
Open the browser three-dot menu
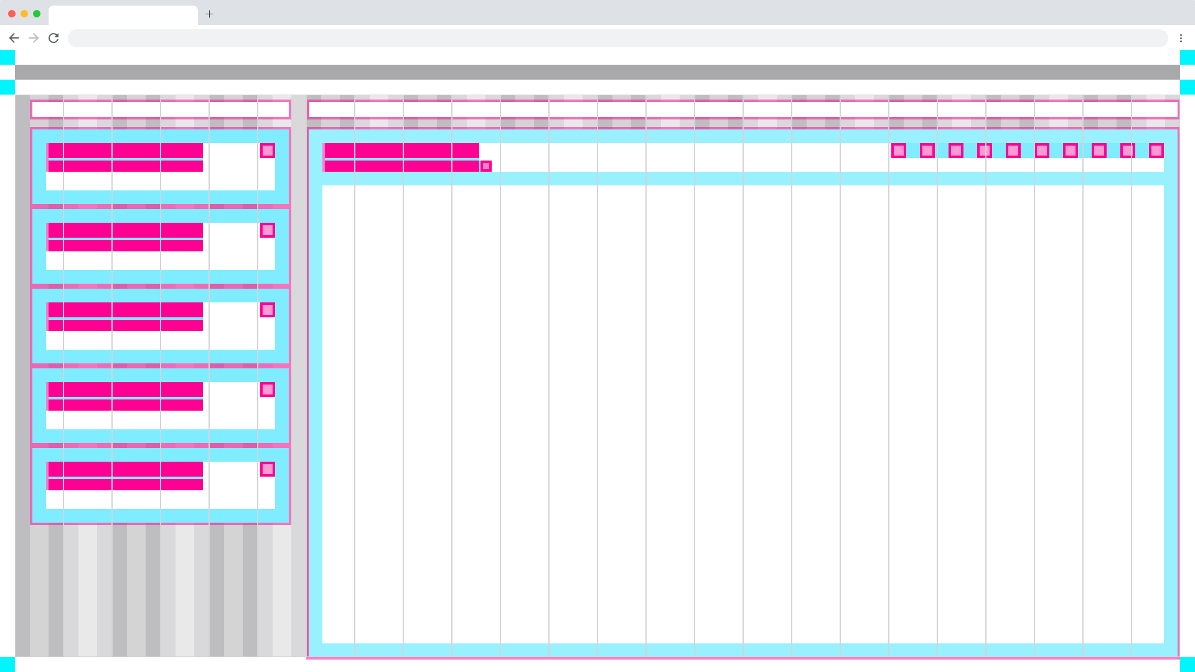pos(1181,38)
